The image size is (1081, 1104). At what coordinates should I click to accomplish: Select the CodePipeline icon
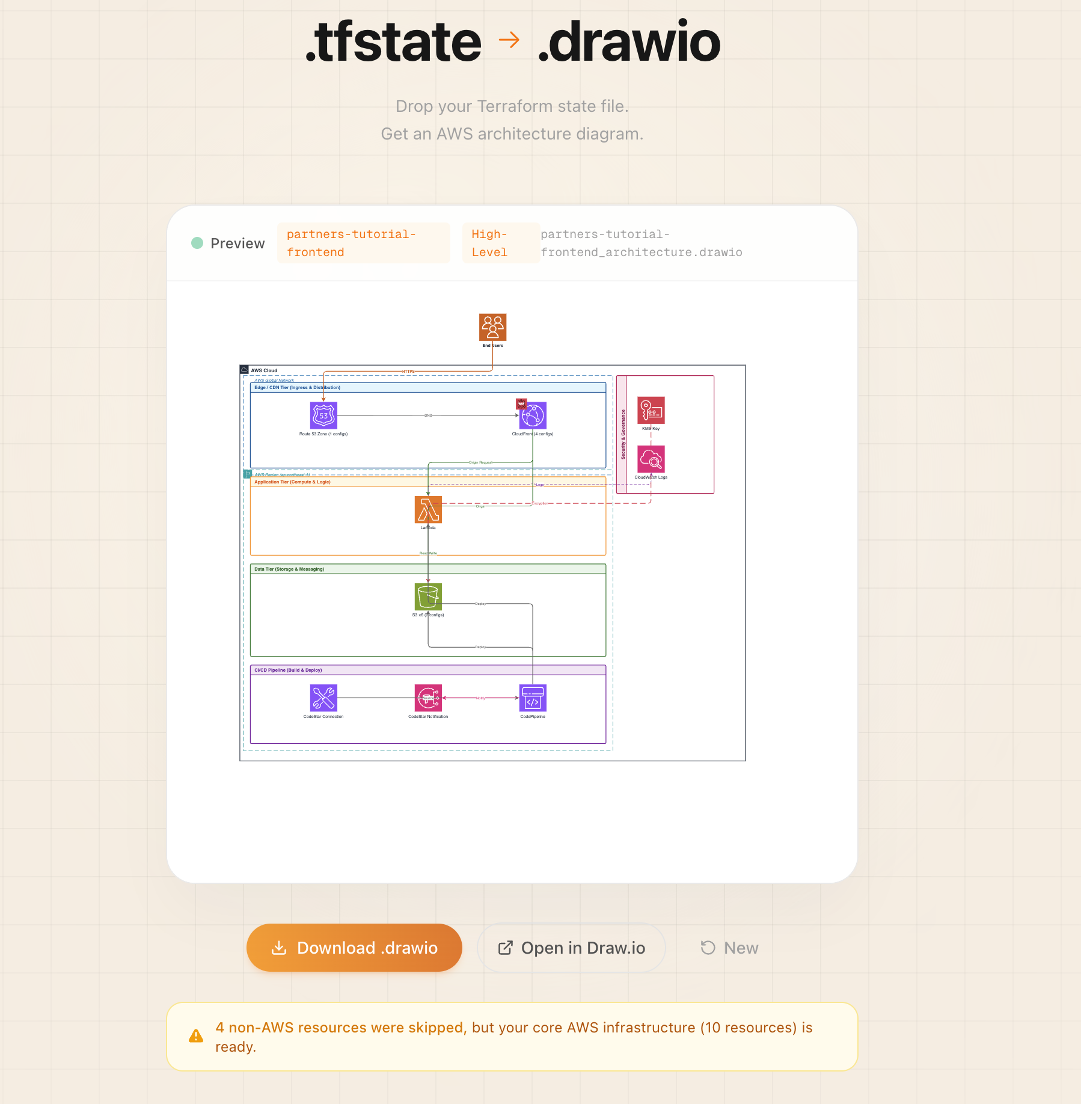coord(533,698)
